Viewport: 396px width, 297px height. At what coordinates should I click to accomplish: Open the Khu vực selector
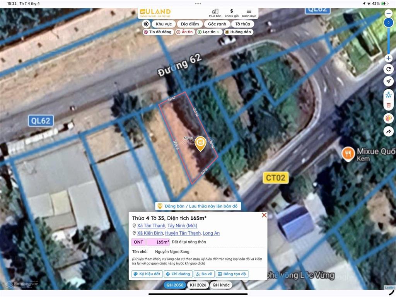coord(164,24)
